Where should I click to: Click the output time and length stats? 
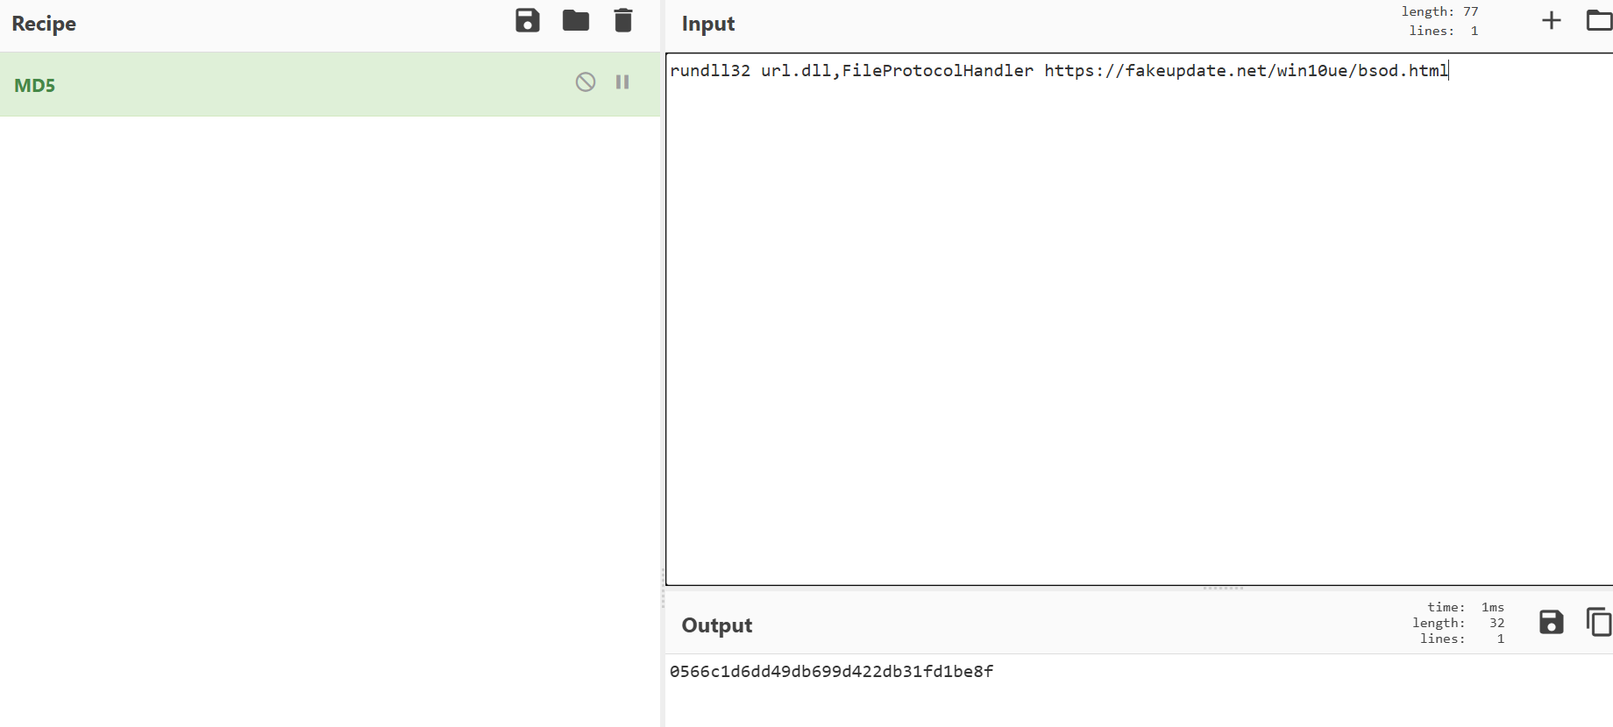point(1458,623)
